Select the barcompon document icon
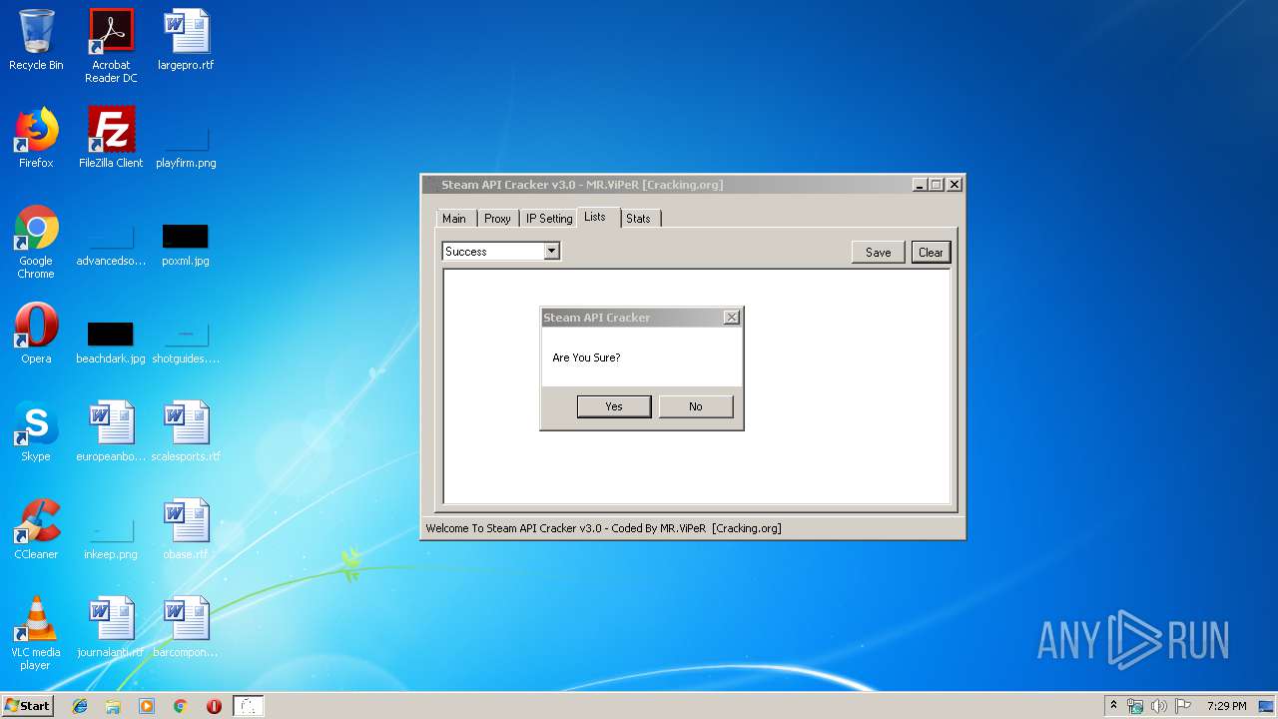The image size is (1278, 719). pos(186,628)
